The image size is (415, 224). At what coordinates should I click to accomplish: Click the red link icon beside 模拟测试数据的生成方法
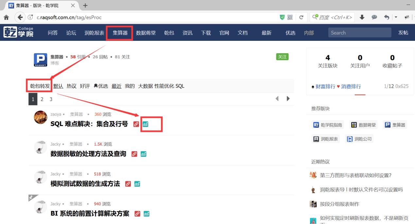[x=128, y=184]
